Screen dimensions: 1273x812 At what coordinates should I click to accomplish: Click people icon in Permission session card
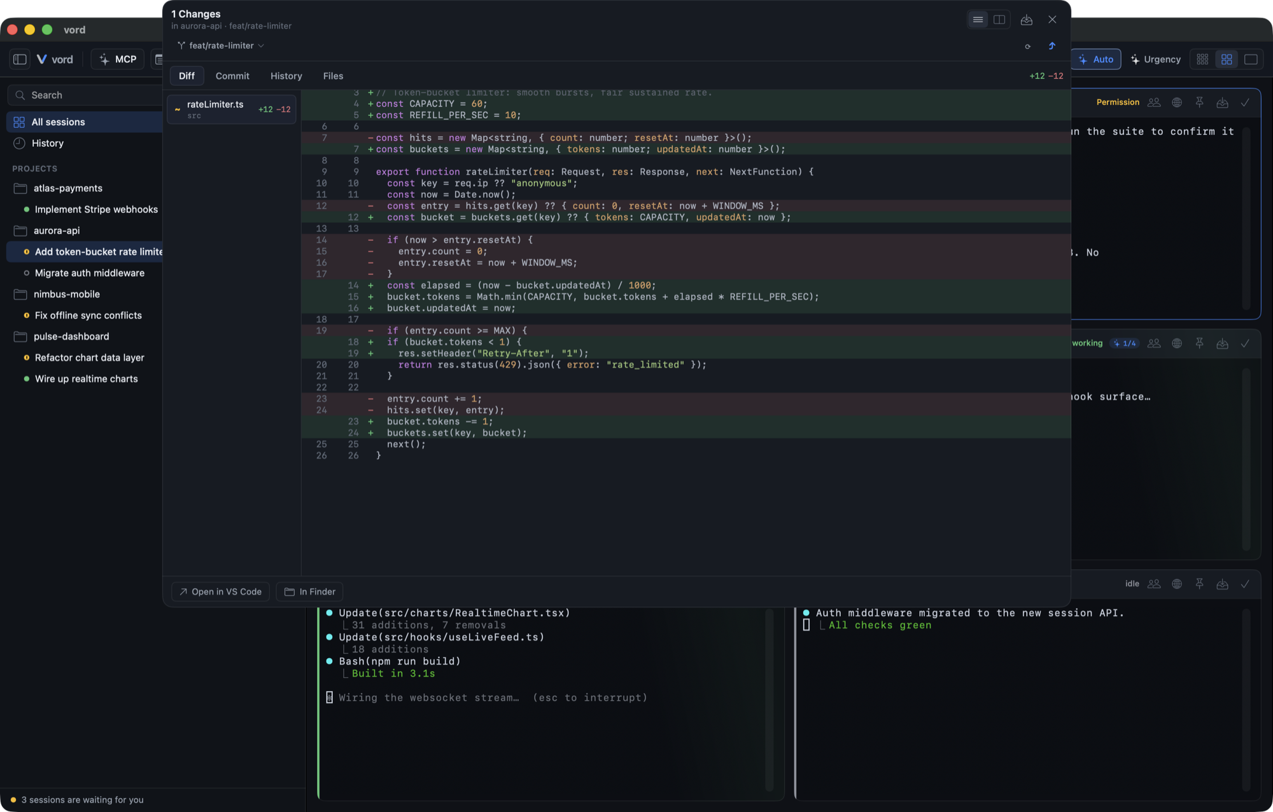[x=1154, y=102]
